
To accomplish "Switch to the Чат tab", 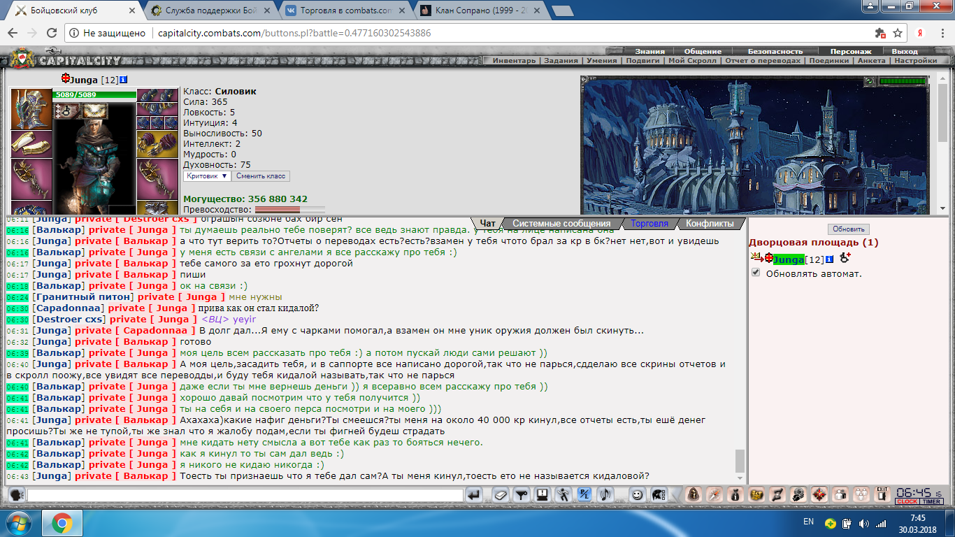I will tap(487, 224).
